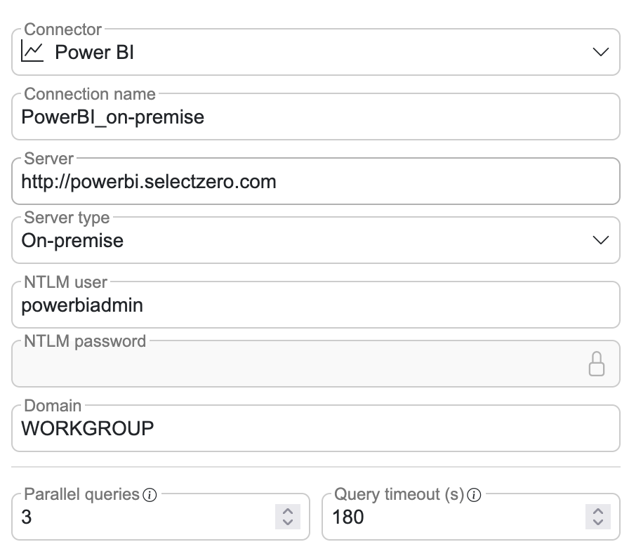This screenshot has width=629, height=549.
Task: Click the On-premise server type value
Action: point(72,241)
